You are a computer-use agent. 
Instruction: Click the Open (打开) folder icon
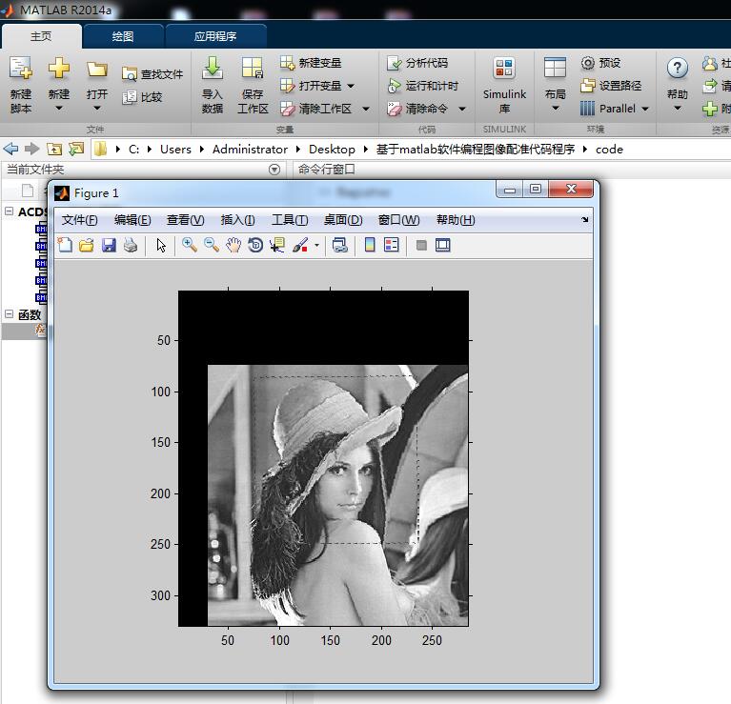(x=97, y=70)
